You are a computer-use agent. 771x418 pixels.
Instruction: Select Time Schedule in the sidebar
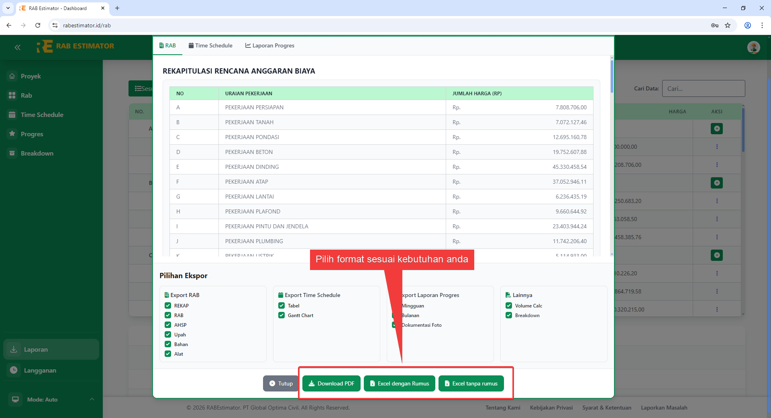(x=42, y=115)
